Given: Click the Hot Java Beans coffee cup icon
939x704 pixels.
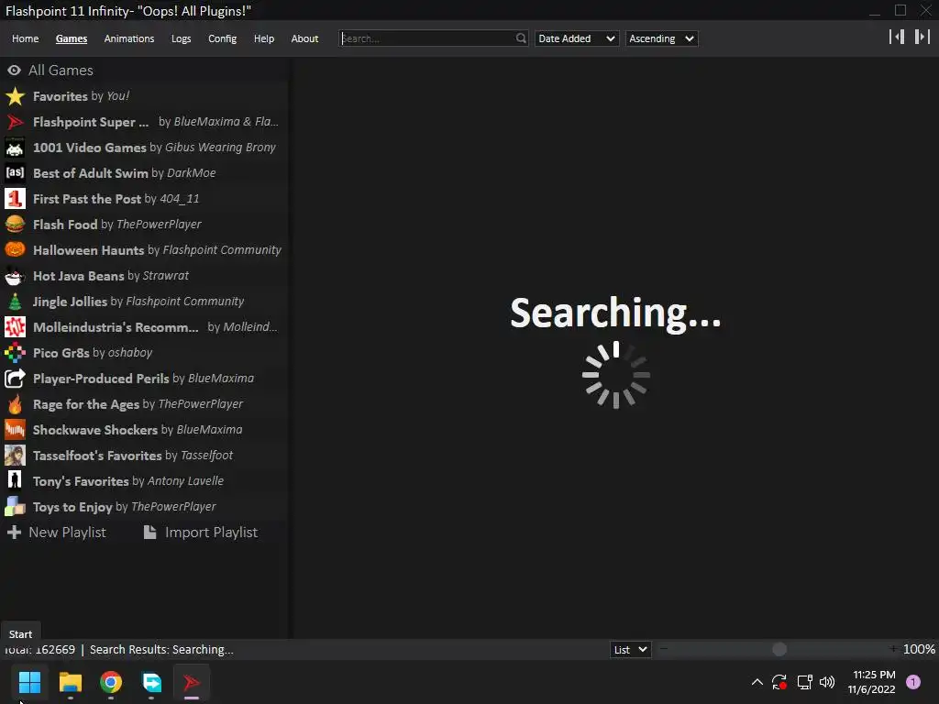Looking at the screenshot, I should tap(15, 276).
